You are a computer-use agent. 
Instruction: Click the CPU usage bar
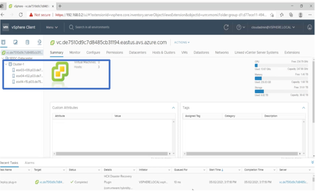[x=281, y=65]
